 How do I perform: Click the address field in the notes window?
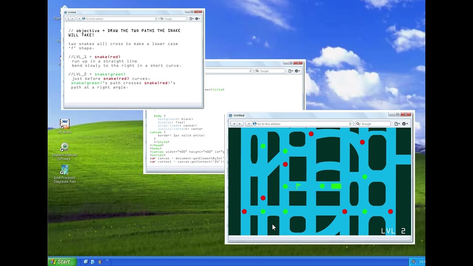point(120,18)
